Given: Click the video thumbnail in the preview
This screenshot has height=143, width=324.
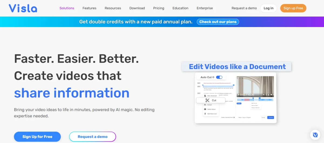Looking at the screenshot, I should coord(255,87).
